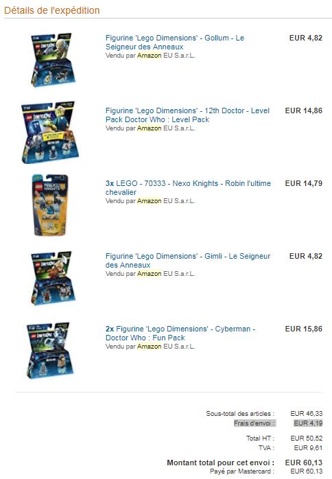Click 'Montant total pour cet envoi' label
Screen dimensions: 332x479
(220, 463)
